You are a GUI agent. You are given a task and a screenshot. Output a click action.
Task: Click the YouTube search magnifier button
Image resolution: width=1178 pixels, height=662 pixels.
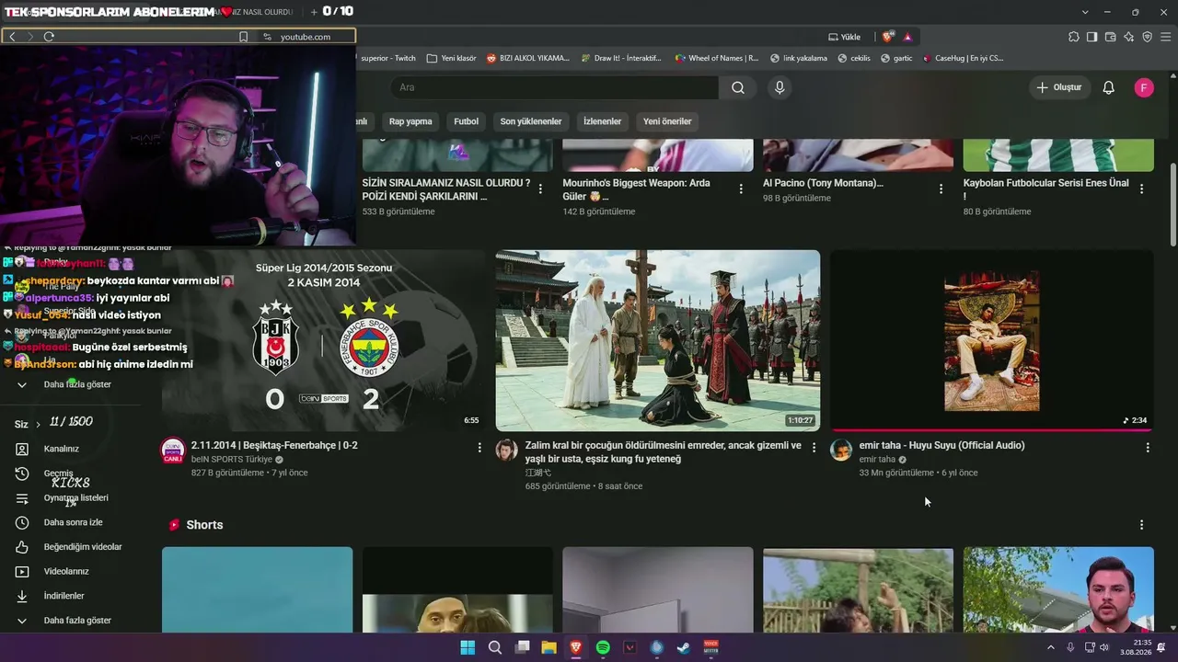738,87
